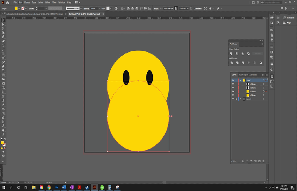Screen dimensions: 297x191
Task: Click vertical align top icon
Action: [x=141, y=8]
